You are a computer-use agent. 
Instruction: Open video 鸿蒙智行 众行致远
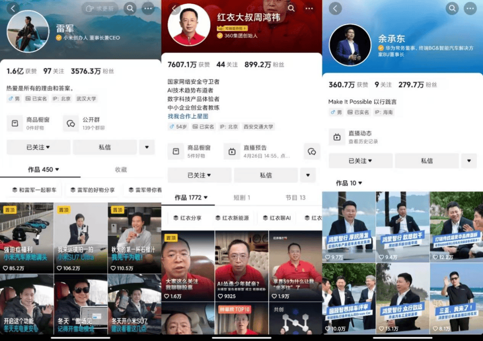point(403,298)
